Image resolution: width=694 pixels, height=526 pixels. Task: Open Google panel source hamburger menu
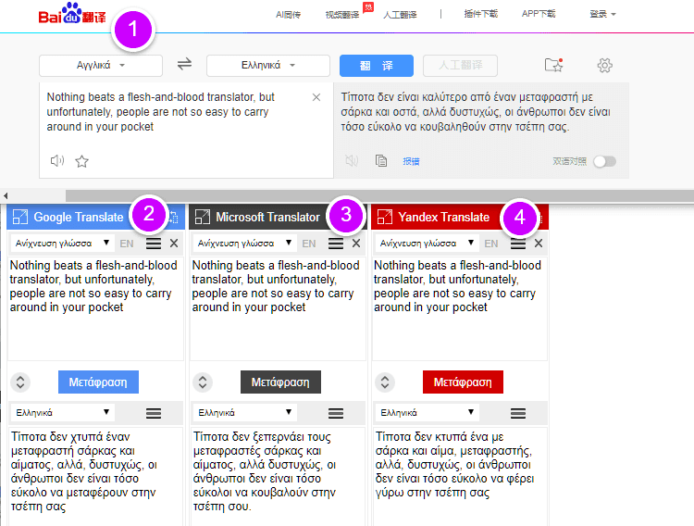coord(154,244)
